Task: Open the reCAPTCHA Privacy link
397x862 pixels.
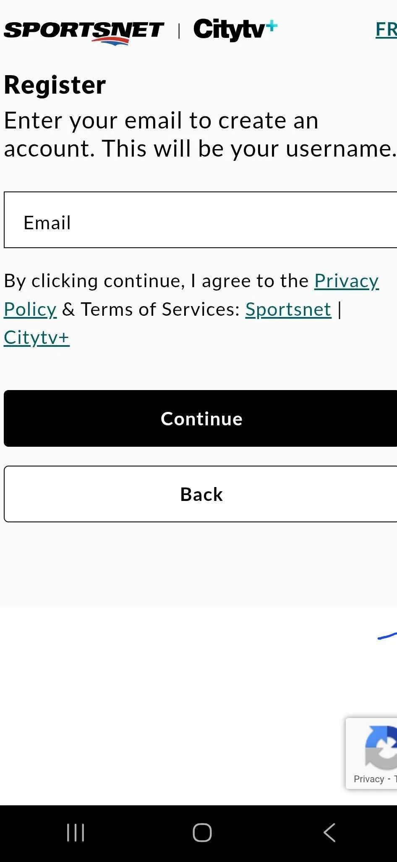Action: [x=369, y=779]
